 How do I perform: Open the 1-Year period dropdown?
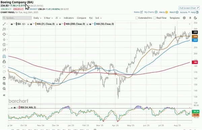click(x=48, y=18)
